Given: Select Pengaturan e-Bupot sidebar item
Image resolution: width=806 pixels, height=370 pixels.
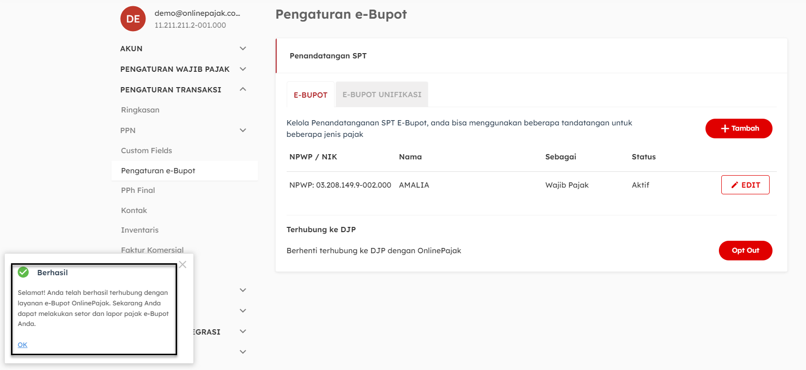Looking at the screenshot, I should [158, 171].
